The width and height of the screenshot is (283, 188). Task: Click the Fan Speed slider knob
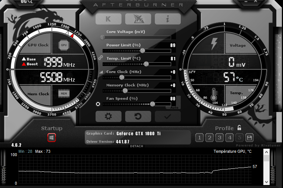(153, 104)
